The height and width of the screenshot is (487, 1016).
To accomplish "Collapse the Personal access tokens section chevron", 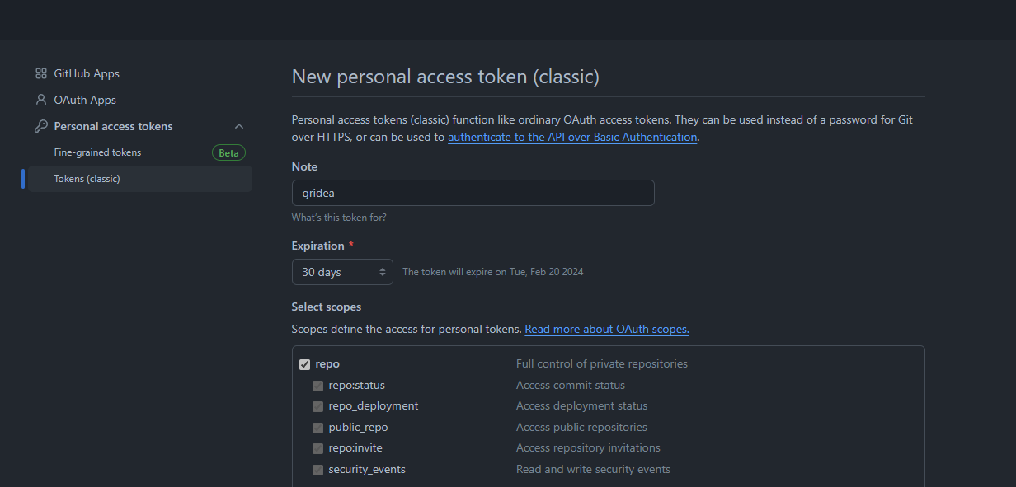I will pyautogui.click(x=239, y=126).
